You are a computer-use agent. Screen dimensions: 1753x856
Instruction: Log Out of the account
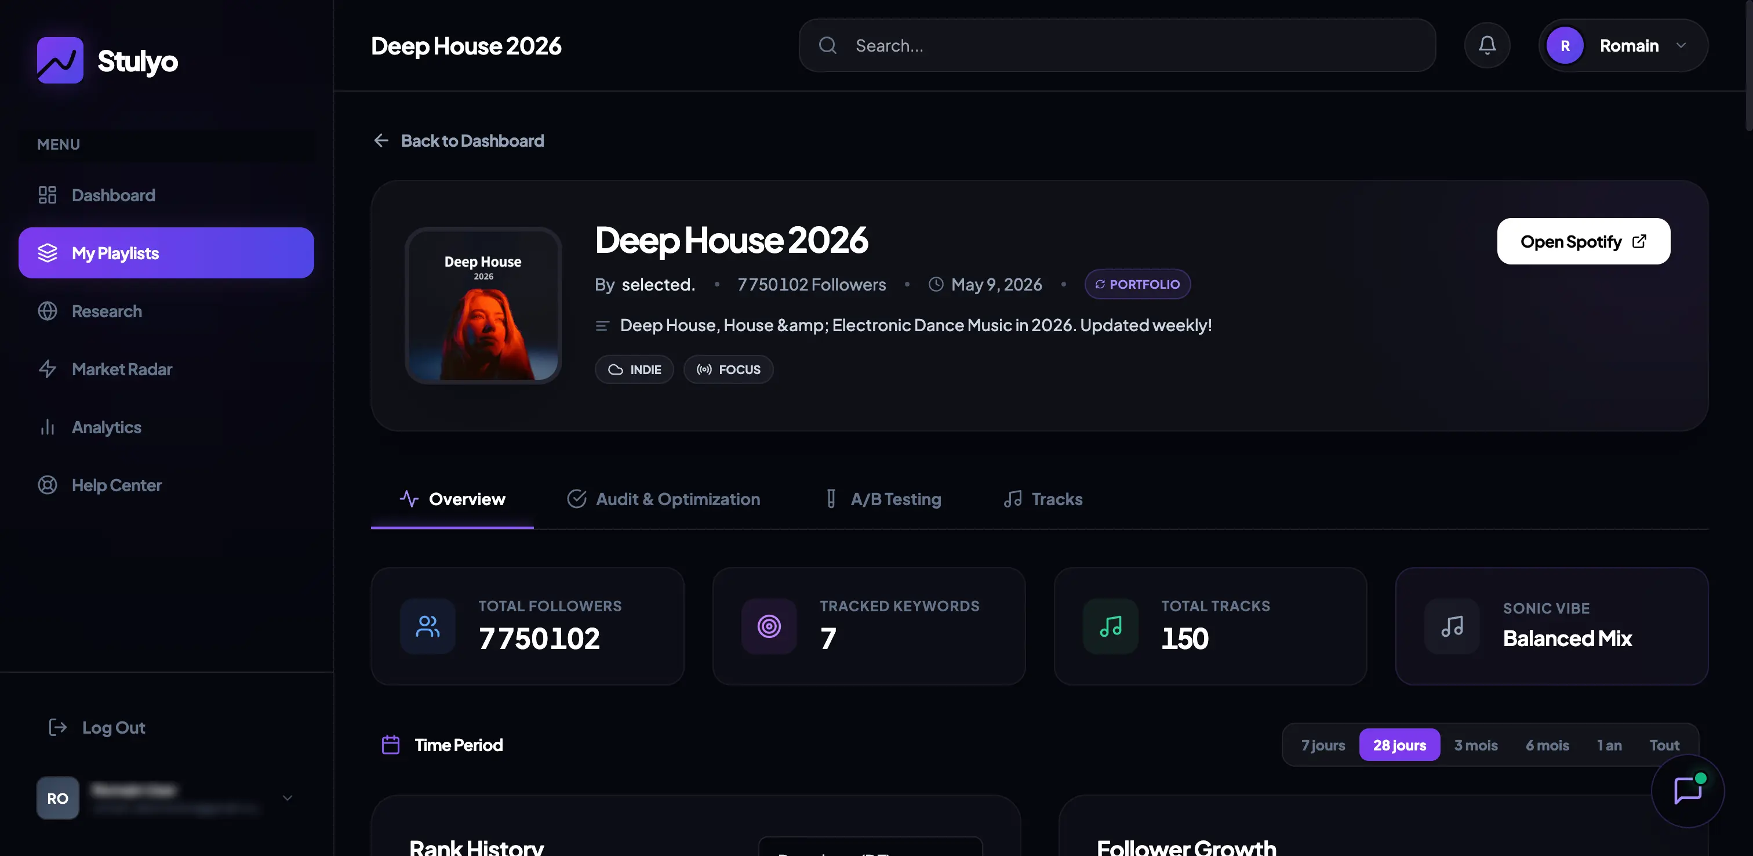click(97, 727)
